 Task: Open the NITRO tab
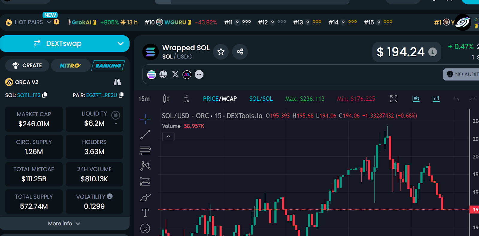[70, 66]
